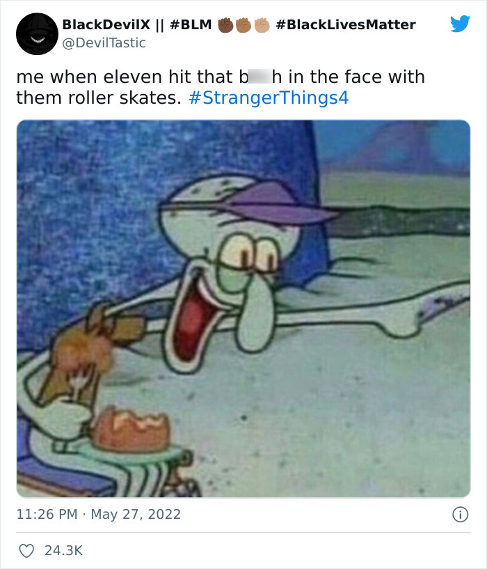487x569 pixels.
Task: Open the tweet info icon
Action: point(460,515)
